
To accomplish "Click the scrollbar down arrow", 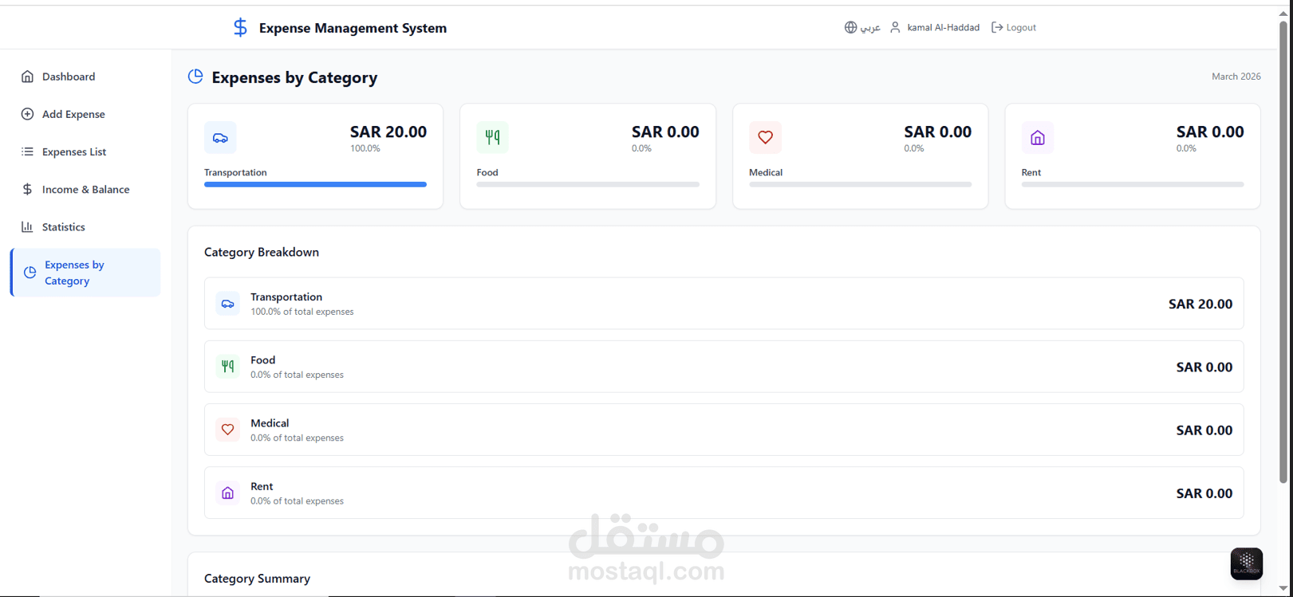I will pyautogui.click(x=1283, y=588).
